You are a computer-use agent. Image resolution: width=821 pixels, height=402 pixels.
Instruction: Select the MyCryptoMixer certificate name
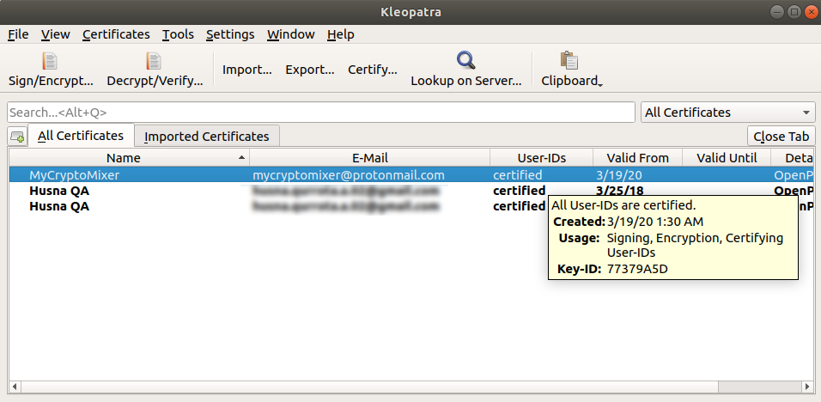coord(75,175)
